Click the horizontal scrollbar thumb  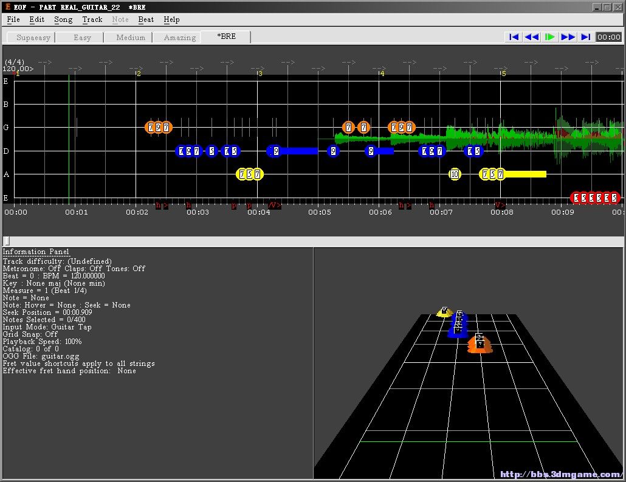tap(7, 241)
